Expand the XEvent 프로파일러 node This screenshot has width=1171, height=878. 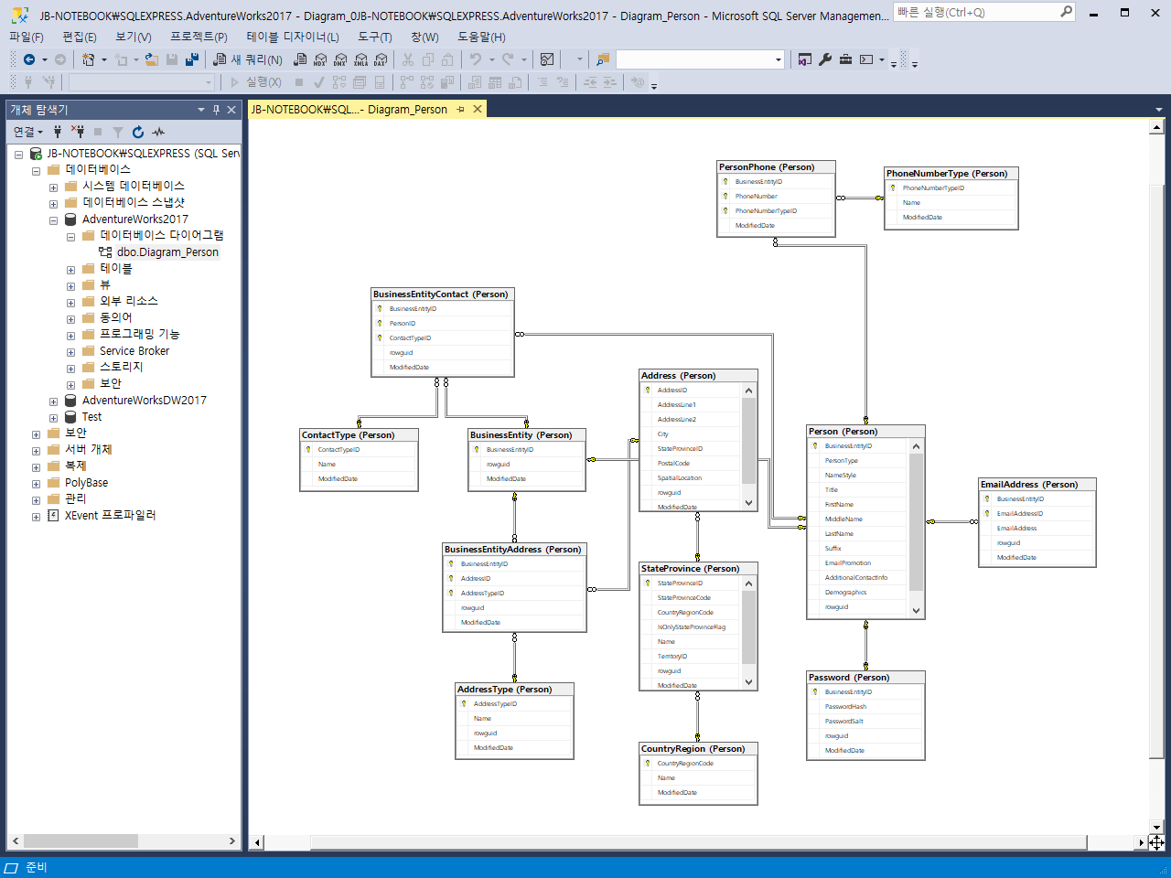click(x=36, y=517)
